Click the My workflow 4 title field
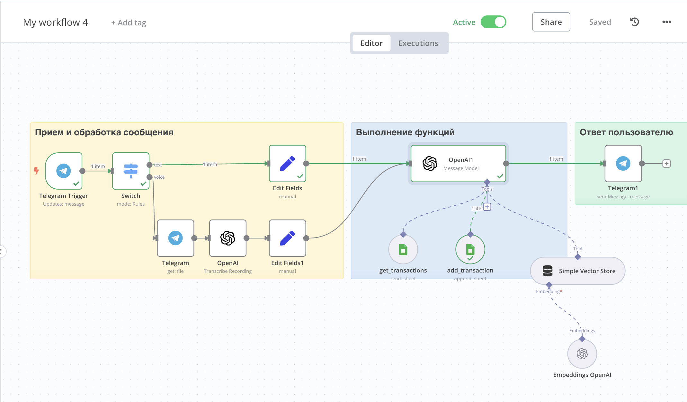 55,22
